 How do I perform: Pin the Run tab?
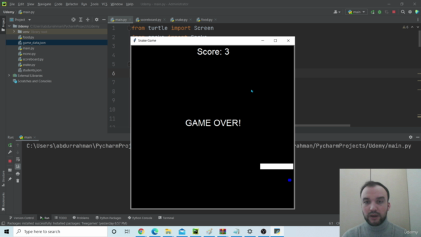(x=10, y=179)
